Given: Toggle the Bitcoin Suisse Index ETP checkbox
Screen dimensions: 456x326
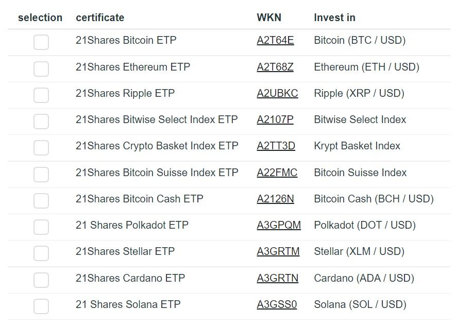Looking at the screenshot, I should pos(41,175).
